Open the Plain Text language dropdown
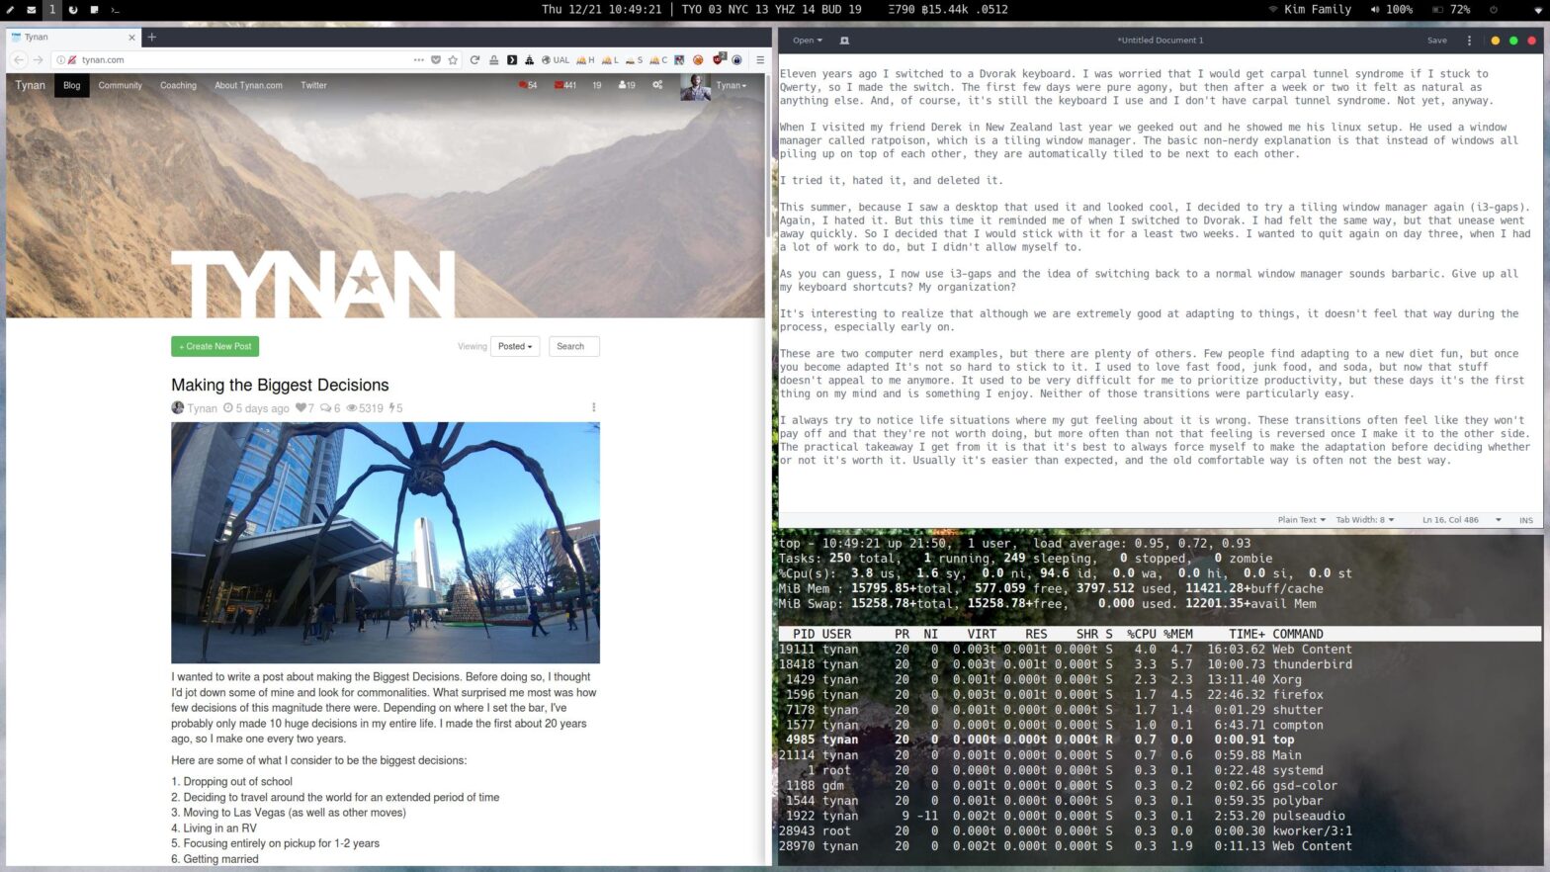Viewport: 1550px width, 872px height. (x=1301, y=520)
